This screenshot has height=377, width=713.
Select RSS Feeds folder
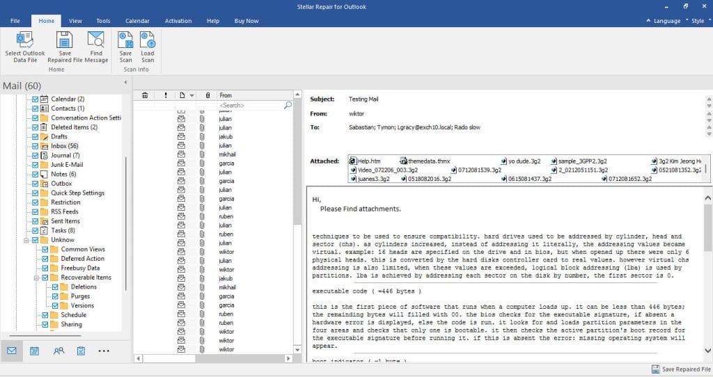pyautogui.click(x=65, y=211)
